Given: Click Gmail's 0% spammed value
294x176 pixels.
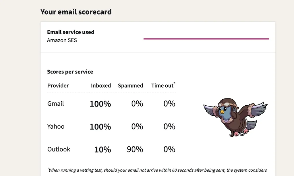Looking at the screenshot, I should (137, 104).
